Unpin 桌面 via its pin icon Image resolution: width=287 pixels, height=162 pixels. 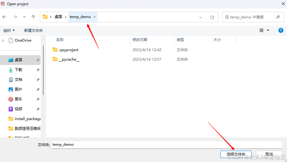tap(38, 60)
